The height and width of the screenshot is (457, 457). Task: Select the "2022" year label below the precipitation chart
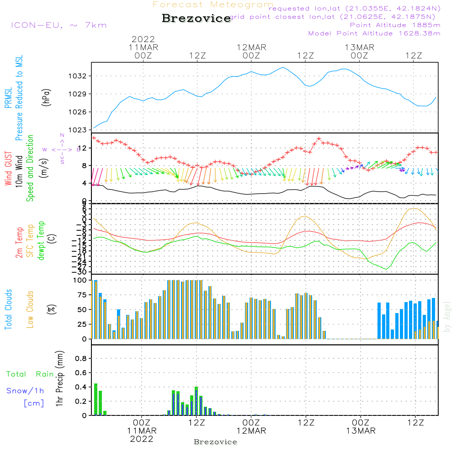tap(142, 439)
